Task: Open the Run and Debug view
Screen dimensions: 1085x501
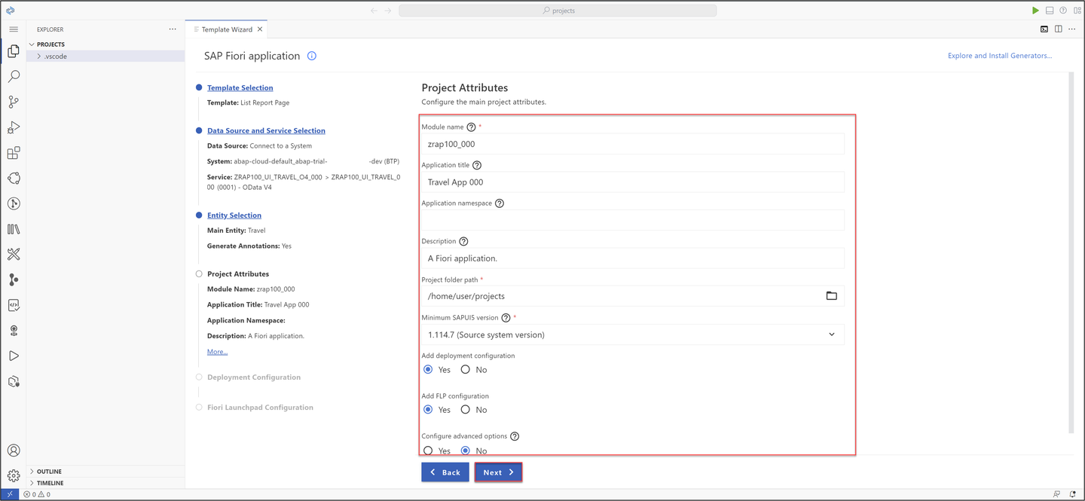Action: pyautogui.click(x=14, y=127)
